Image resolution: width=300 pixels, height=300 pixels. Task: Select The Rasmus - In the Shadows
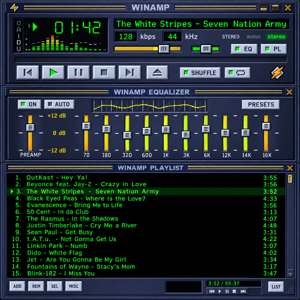coord(146,218)
